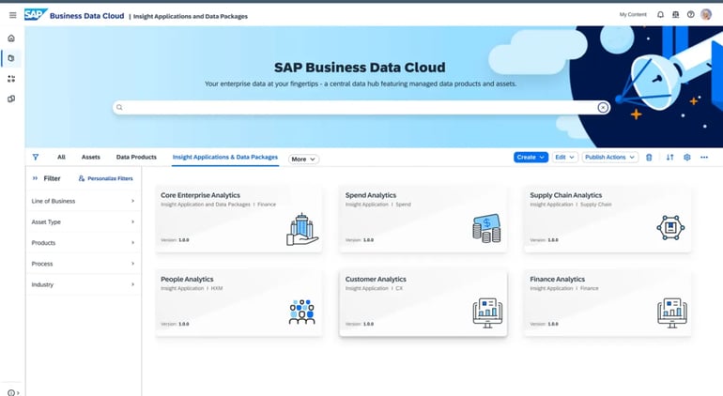
Task: Click the Filter panel heading label
Action: (x=52, y=178)
